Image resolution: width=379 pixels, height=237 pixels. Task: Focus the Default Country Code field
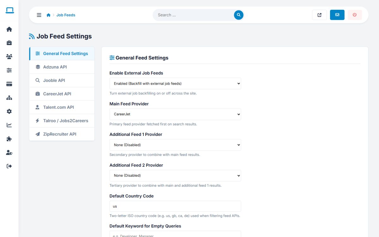point(175,206)
